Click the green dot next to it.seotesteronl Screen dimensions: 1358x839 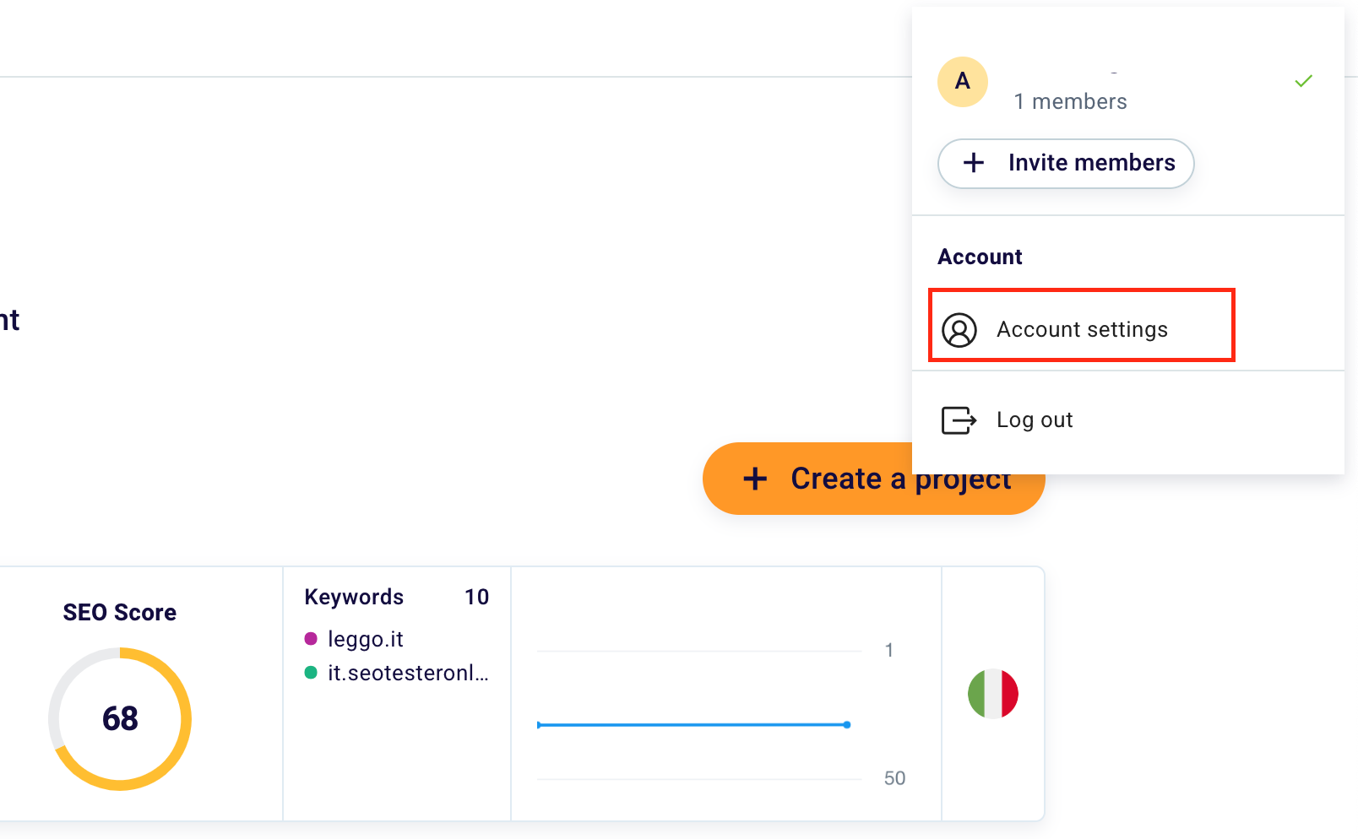[311, 673]
